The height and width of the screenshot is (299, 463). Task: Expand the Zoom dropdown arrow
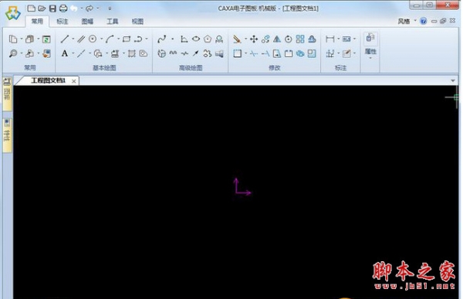pos(22,53)
